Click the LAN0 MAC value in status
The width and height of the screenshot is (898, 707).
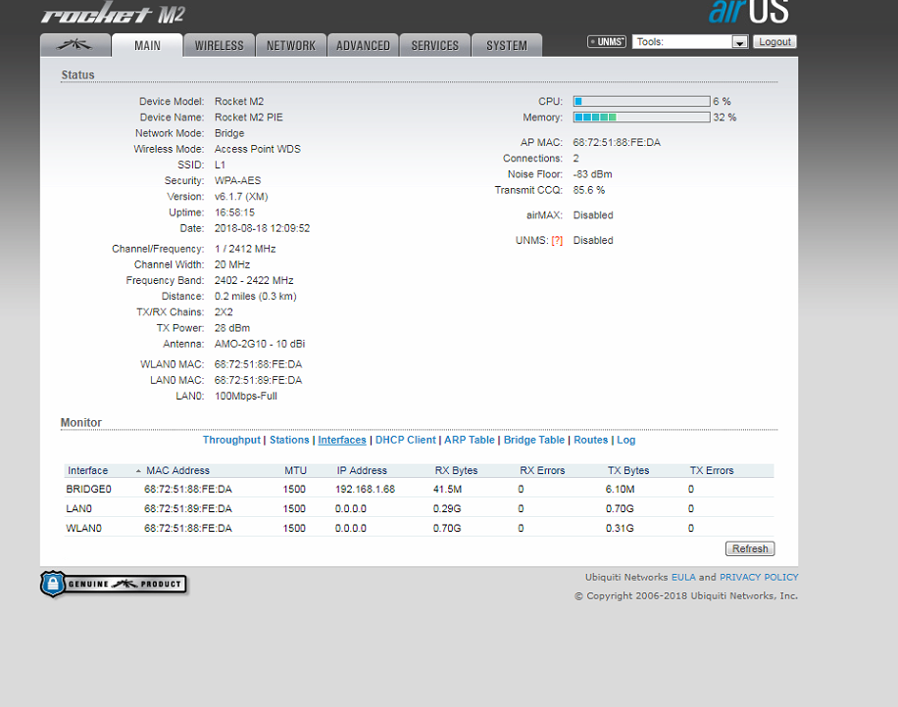click(258, 380)
